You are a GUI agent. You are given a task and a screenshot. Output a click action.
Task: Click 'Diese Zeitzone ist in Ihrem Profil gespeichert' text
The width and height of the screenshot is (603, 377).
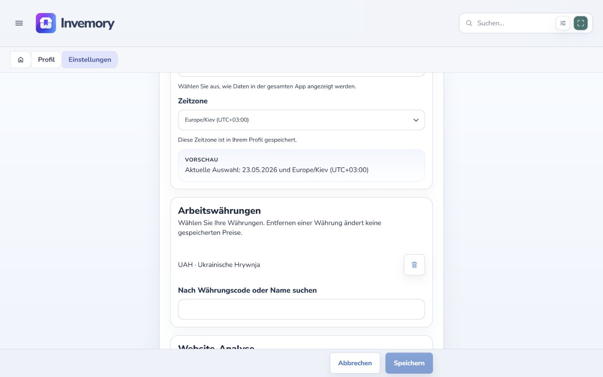[x=237, y=140]
